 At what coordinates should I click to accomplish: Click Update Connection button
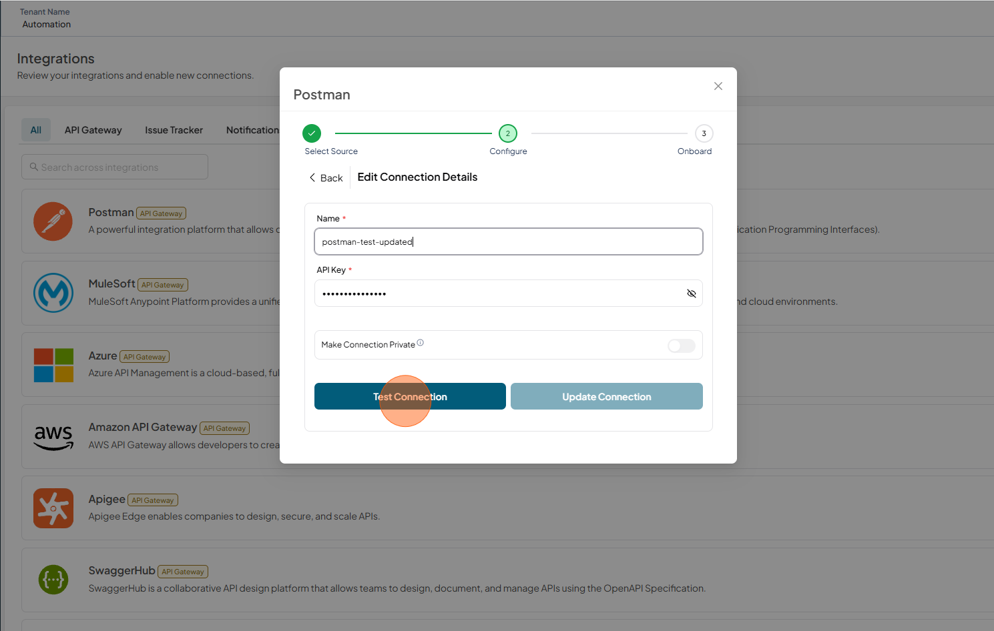607,396
